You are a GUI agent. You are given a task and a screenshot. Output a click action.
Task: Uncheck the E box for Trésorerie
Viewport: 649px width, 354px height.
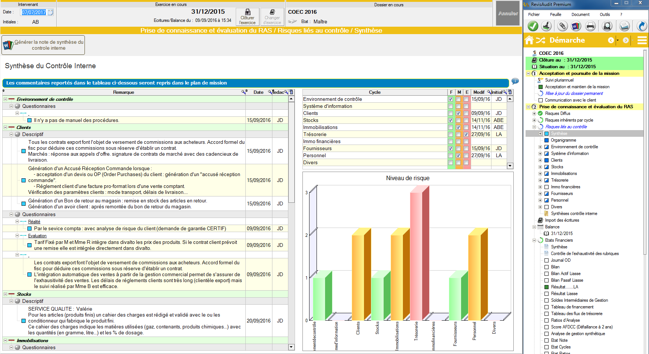point(466,135)
